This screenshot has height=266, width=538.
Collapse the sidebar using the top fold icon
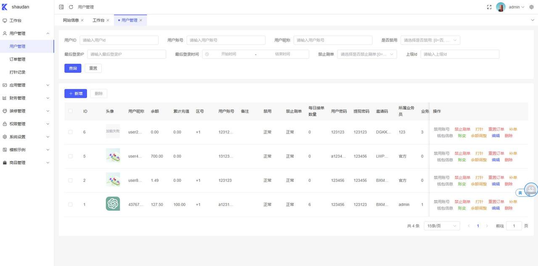click(61, 7)
